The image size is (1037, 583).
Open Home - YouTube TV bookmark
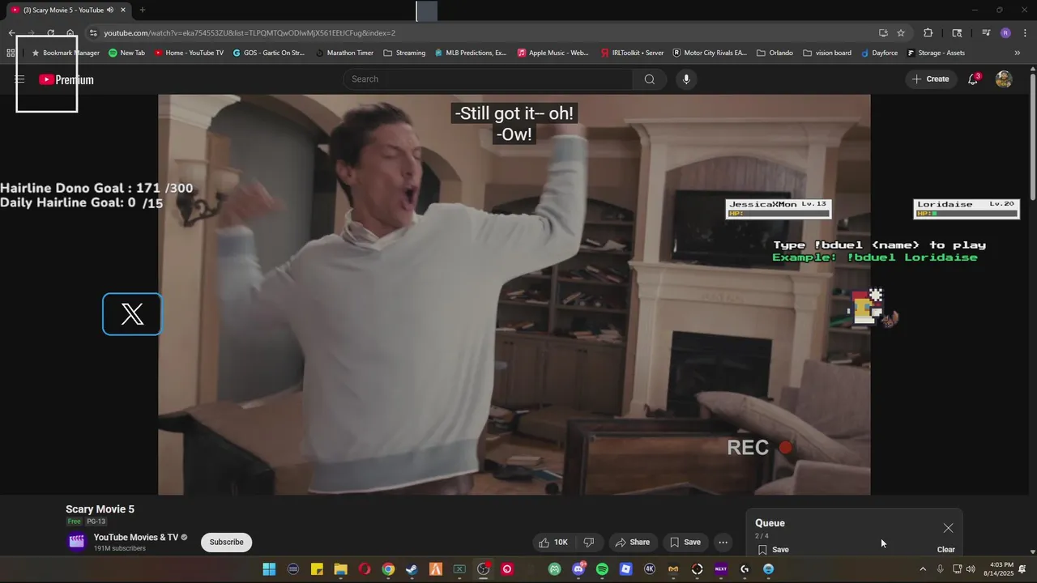pyautogui.click(x=189, y=53)
